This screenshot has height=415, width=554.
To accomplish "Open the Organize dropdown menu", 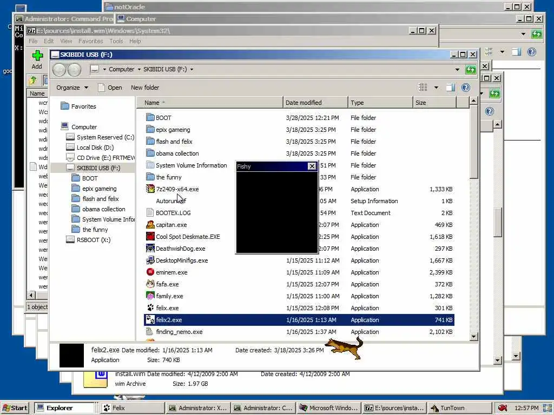I will tap(72, 88).
